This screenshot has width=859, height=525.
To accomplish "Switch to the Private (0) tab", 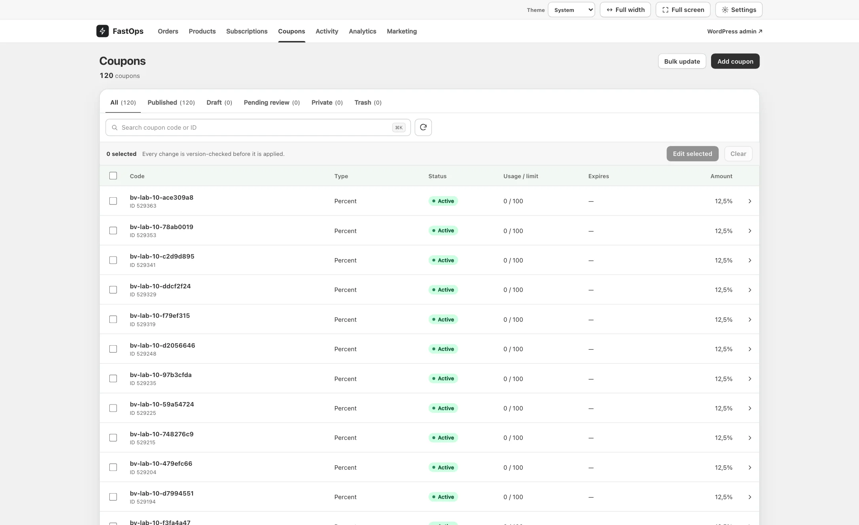I will (327, 103).
